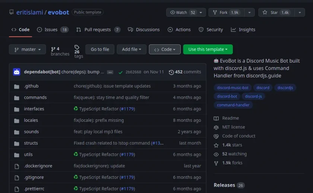Click the .prettierrc file icon
The image size is (313, 193).
pos(17,189)
